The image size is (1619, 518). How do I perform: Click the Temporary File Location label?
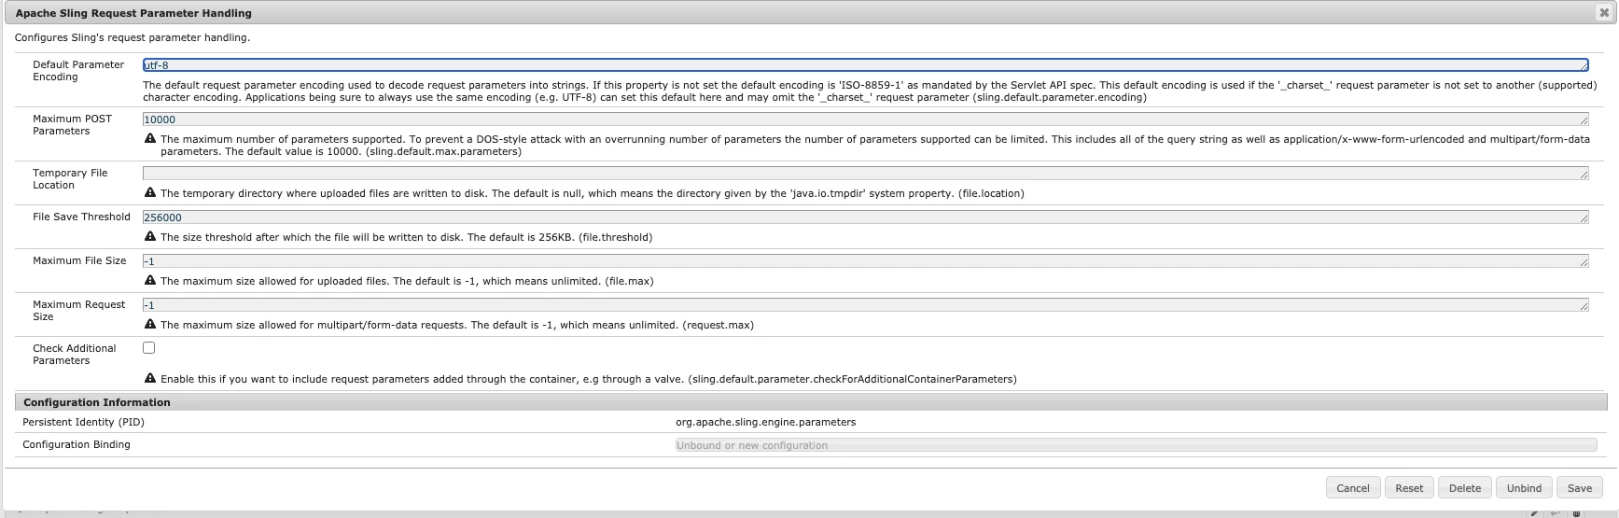(70, 179)
